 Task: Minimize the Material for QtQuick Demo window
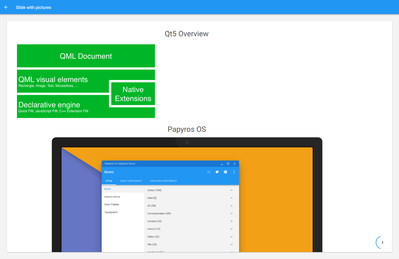[x=222, y=164]
